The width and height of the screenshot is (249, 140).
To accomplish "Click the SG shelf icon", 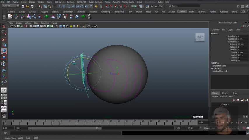I will click(x=89, y=17).
